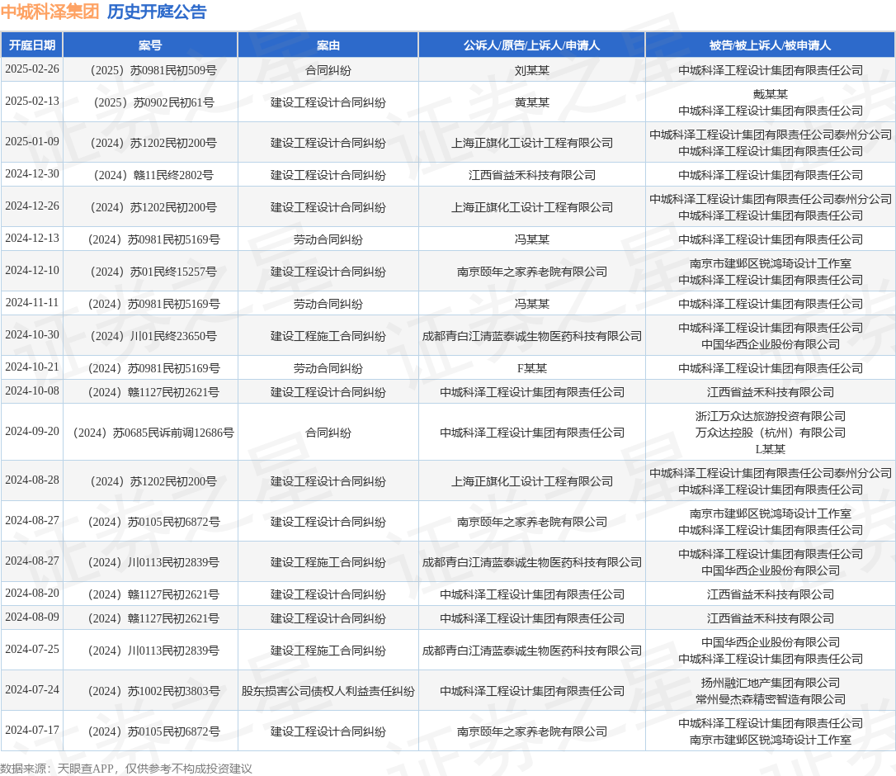896x776 pixels.
Task: Select defendant 扬州融汇地产集团有限公司
Action: [x=771, y=683]
